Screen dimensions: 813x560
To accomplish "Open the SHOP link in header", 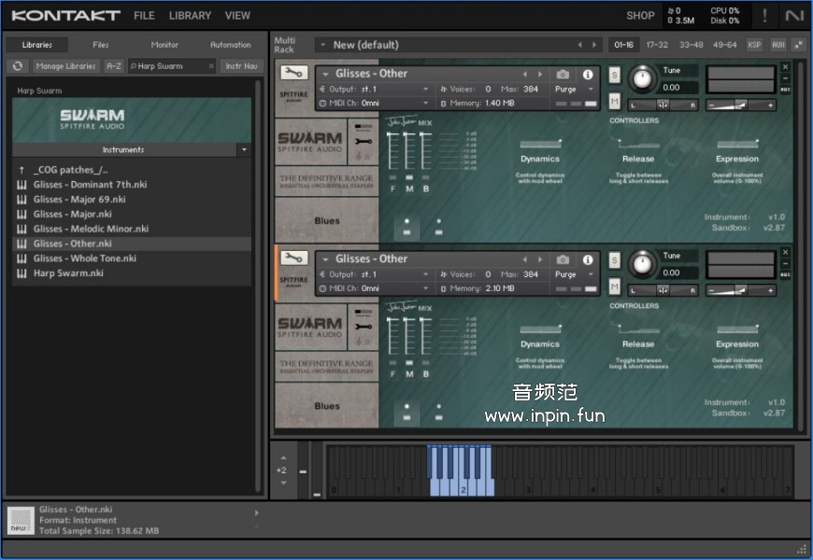I will click(x=640, y=16).
